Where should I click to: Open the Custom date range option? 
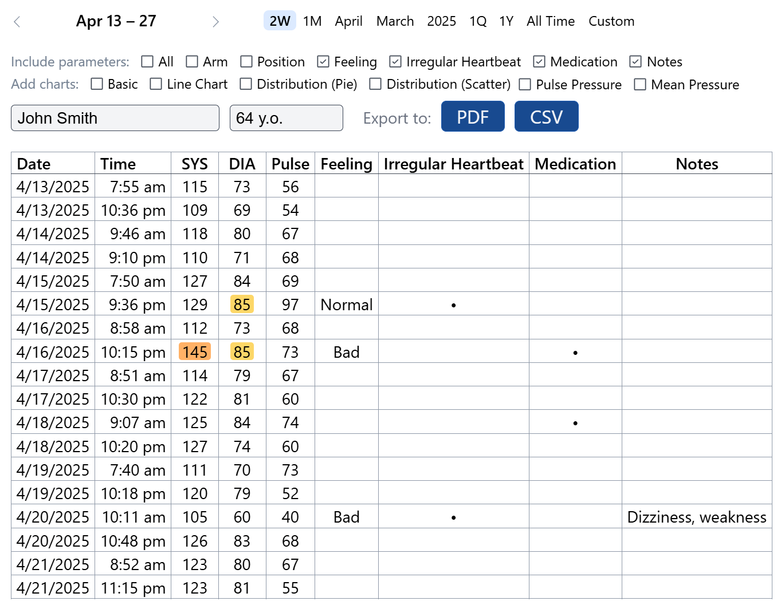tap(611, 21)
